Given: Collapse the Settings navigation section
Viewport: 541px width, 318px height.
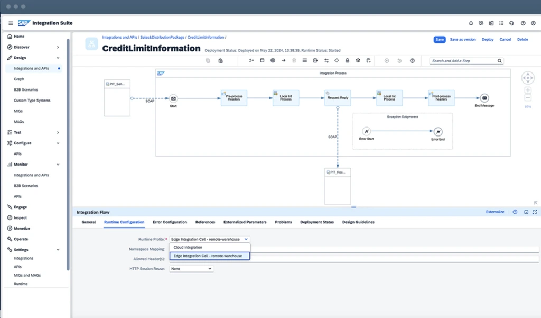Looking at the screenshot, I should (58, 250).
